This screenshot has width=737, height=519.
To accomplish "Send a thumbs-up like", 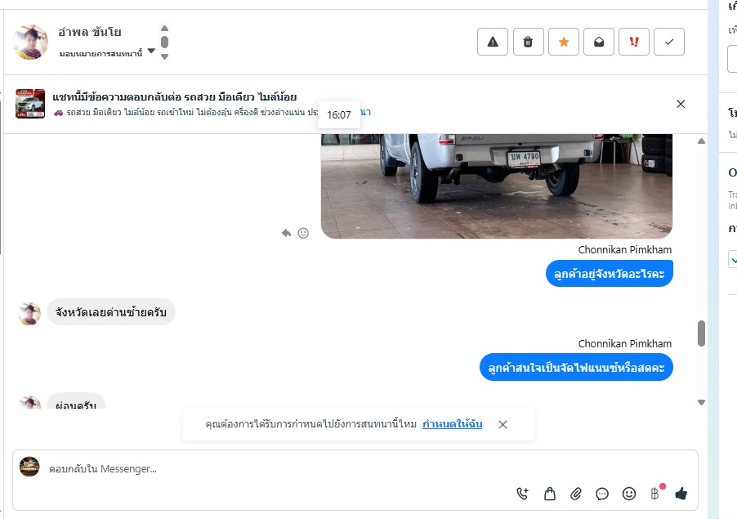I will pos(681,494).
